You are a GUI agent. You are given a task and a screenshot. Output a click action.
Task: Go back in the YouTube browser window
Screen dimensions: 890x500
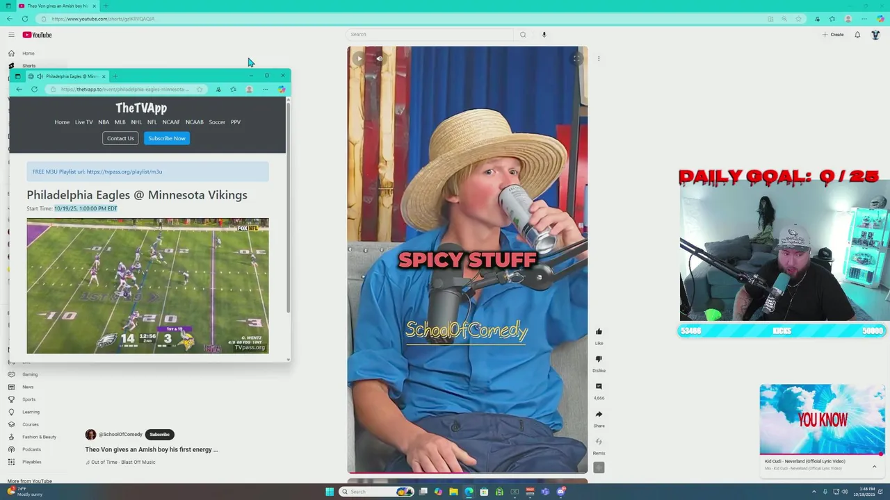click(x=8, y=19)
